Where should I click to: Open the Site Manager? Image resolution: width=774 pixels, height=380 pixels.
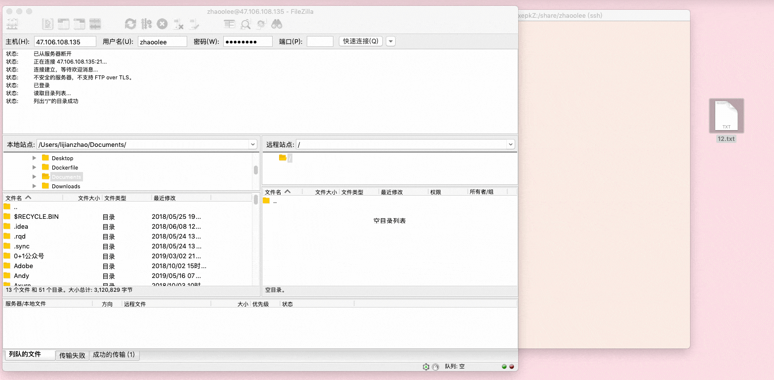coord(12,23)
